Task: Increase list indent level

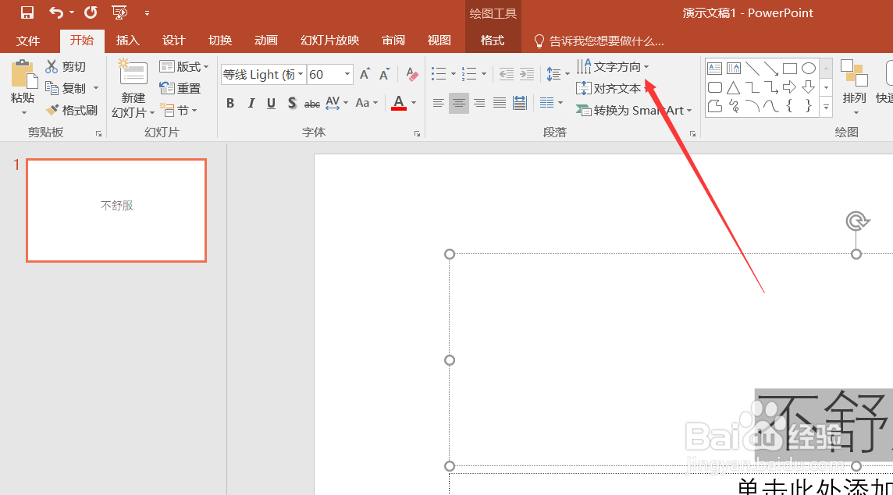Action: coord(527,74)
